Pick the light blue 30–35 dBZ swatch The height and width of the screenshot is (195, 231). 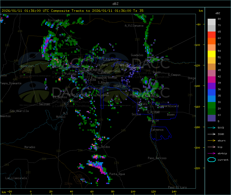pyautogui.click(x=211, y=99)
